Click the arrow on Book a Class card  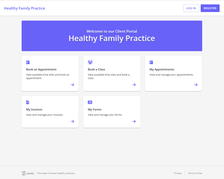(134, 85)
